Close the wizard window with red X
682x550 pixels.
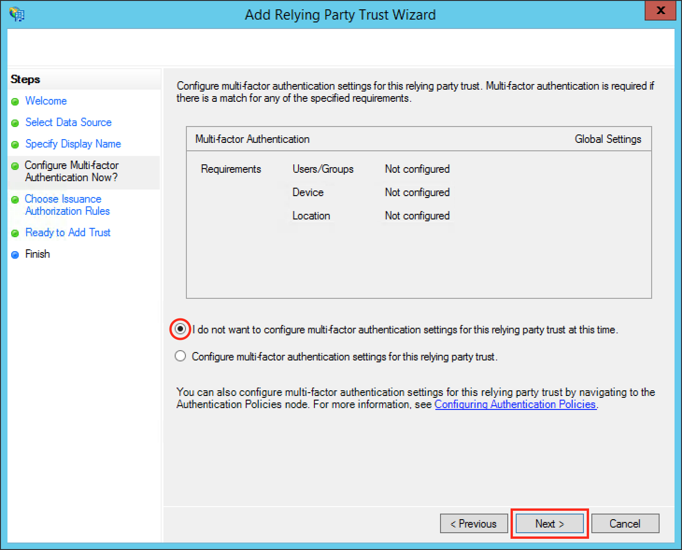(x=660, y=10)
